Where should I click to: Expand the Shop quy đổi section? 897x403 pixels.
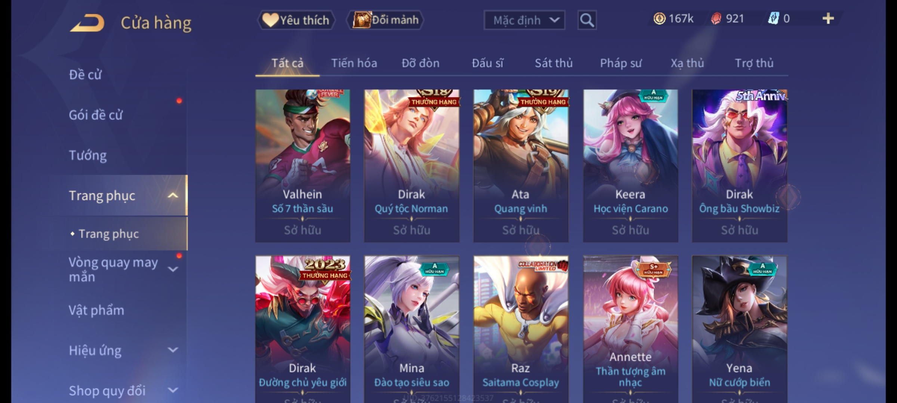pyautogui.click(x=173, y=390)
